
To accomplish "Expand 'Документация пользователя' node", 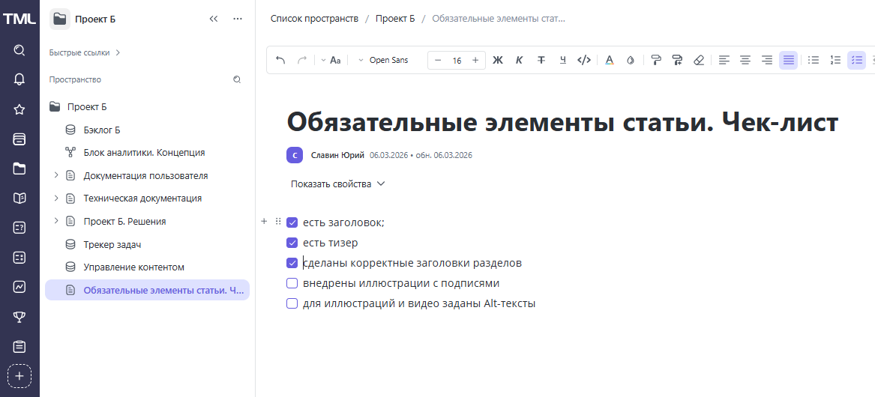I will click(x=55, y=175).
